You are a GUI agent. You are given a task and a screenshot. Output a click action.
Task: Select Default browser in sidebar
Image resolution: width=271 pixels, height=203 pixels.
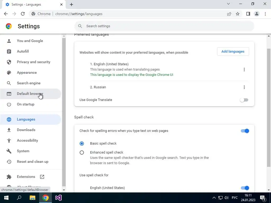coord(30,94)
